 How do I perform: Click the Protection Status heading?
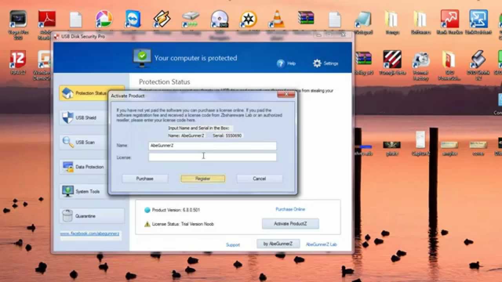(164, 82)
